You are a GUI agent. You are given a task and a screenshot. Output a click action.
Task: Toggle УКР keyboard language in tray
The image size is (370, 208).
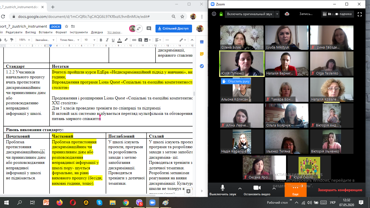tap(333, 202)
